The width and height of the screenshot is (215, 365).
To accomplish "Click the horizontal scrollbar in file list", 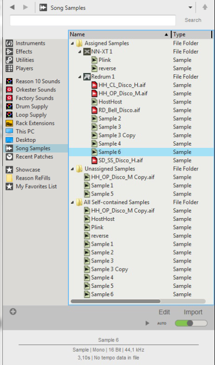I will coord(116,301).
